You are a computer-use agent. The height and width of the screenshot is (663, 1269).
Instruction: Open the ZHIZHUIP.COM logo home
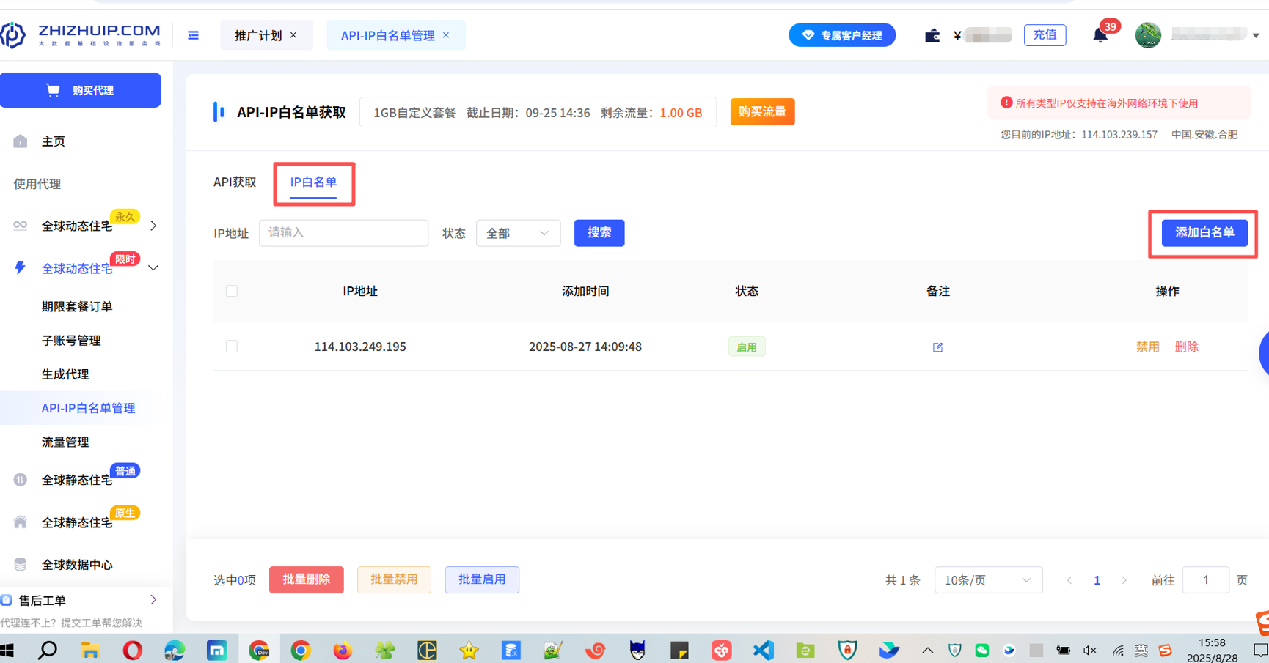(81, 34)
